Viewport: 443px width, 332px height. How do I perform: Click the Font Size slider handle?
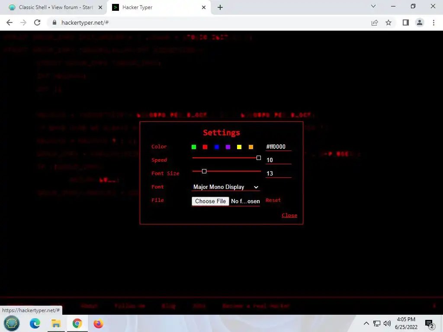[204, 171]
